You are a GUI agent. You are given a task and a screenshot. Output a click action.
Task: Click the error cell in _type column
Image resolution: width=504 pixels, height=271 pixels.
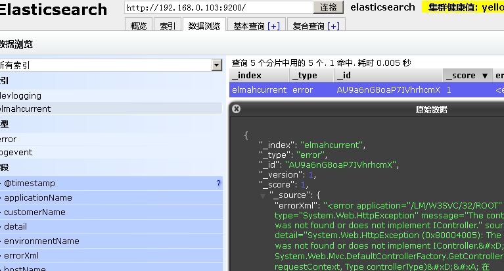(x=311, y=90)
